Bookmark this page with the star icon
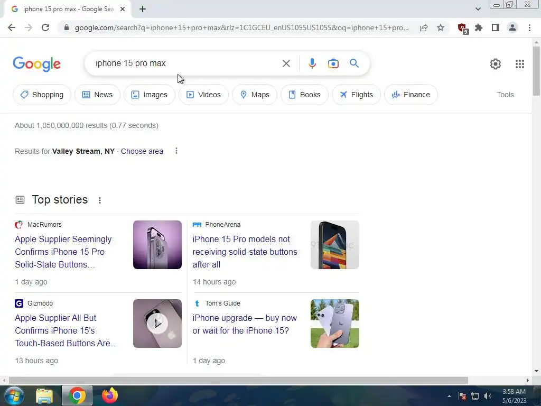Image resolution: width=541 pixels, height=406 pixels. (441, 27)
